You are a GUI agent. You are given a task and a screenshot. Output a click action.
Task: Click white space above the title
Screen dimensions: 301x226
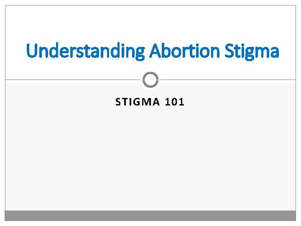150,22
